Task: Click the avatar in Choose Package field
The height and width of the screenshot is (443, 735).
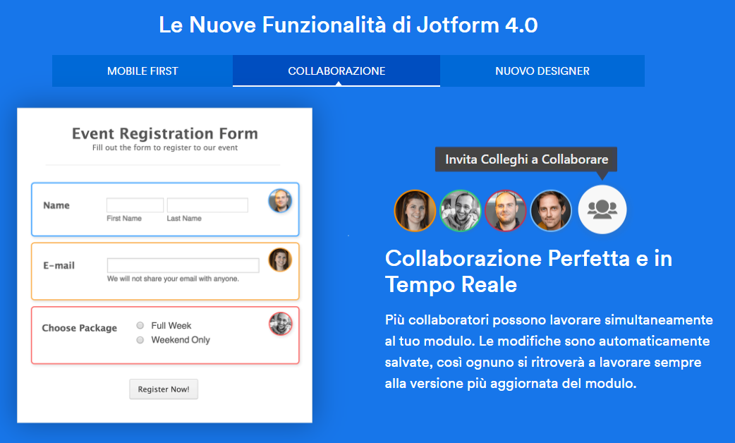Action: (x=281, y=324)
